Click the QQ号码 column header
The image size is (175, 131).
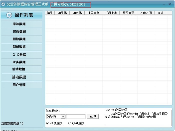coord(62,13)
